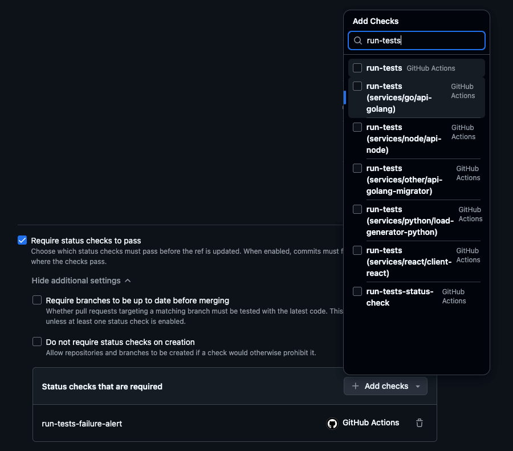Uncheck Require status checks to pass
The height and width of the screenshot is (451, 513).
pos(22,240)
